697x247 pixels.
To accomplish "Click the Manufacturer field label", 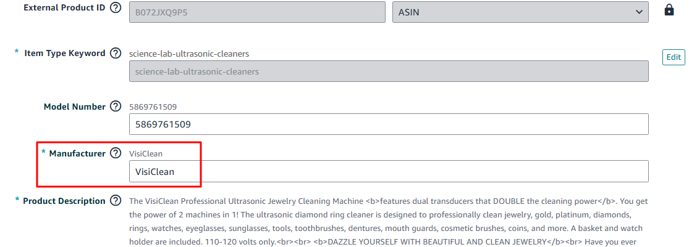I will 77,153.
